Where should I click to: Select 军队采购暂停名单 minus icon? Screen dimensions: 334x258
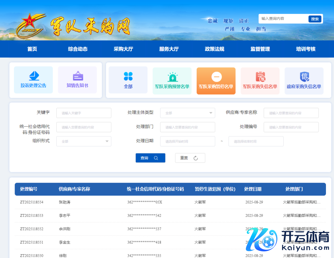point(216,77)
